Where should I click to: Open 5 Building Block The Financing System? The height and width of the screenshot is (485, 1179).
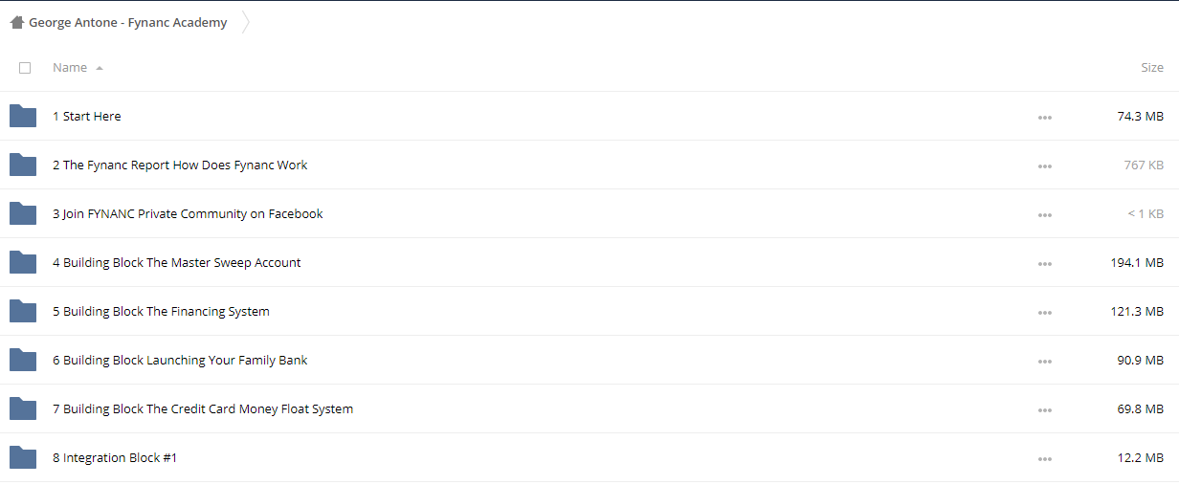161,311
